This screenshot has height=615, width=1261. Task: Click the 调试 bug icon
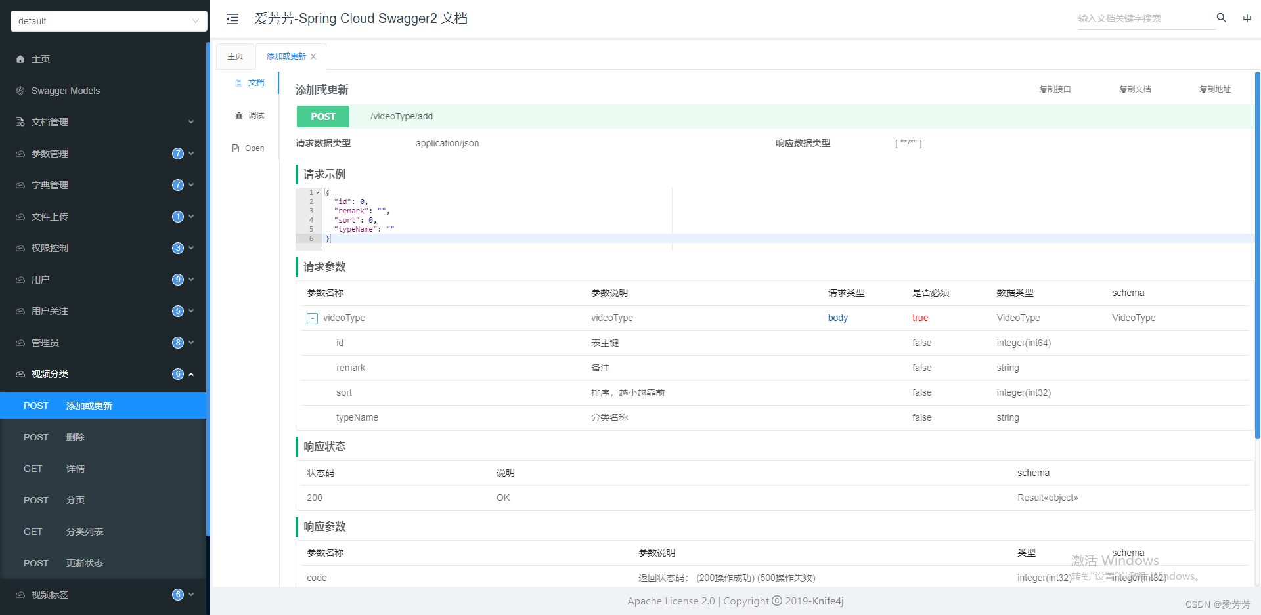(x=239, y=116)
